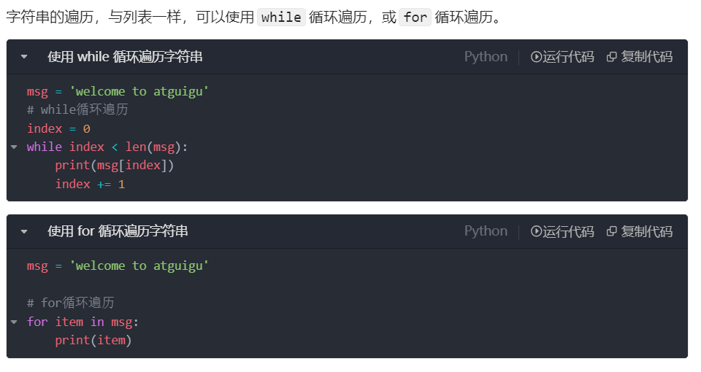Run the for loop code block
Viewport: 701px width, 372px height.
coord(562,231)
